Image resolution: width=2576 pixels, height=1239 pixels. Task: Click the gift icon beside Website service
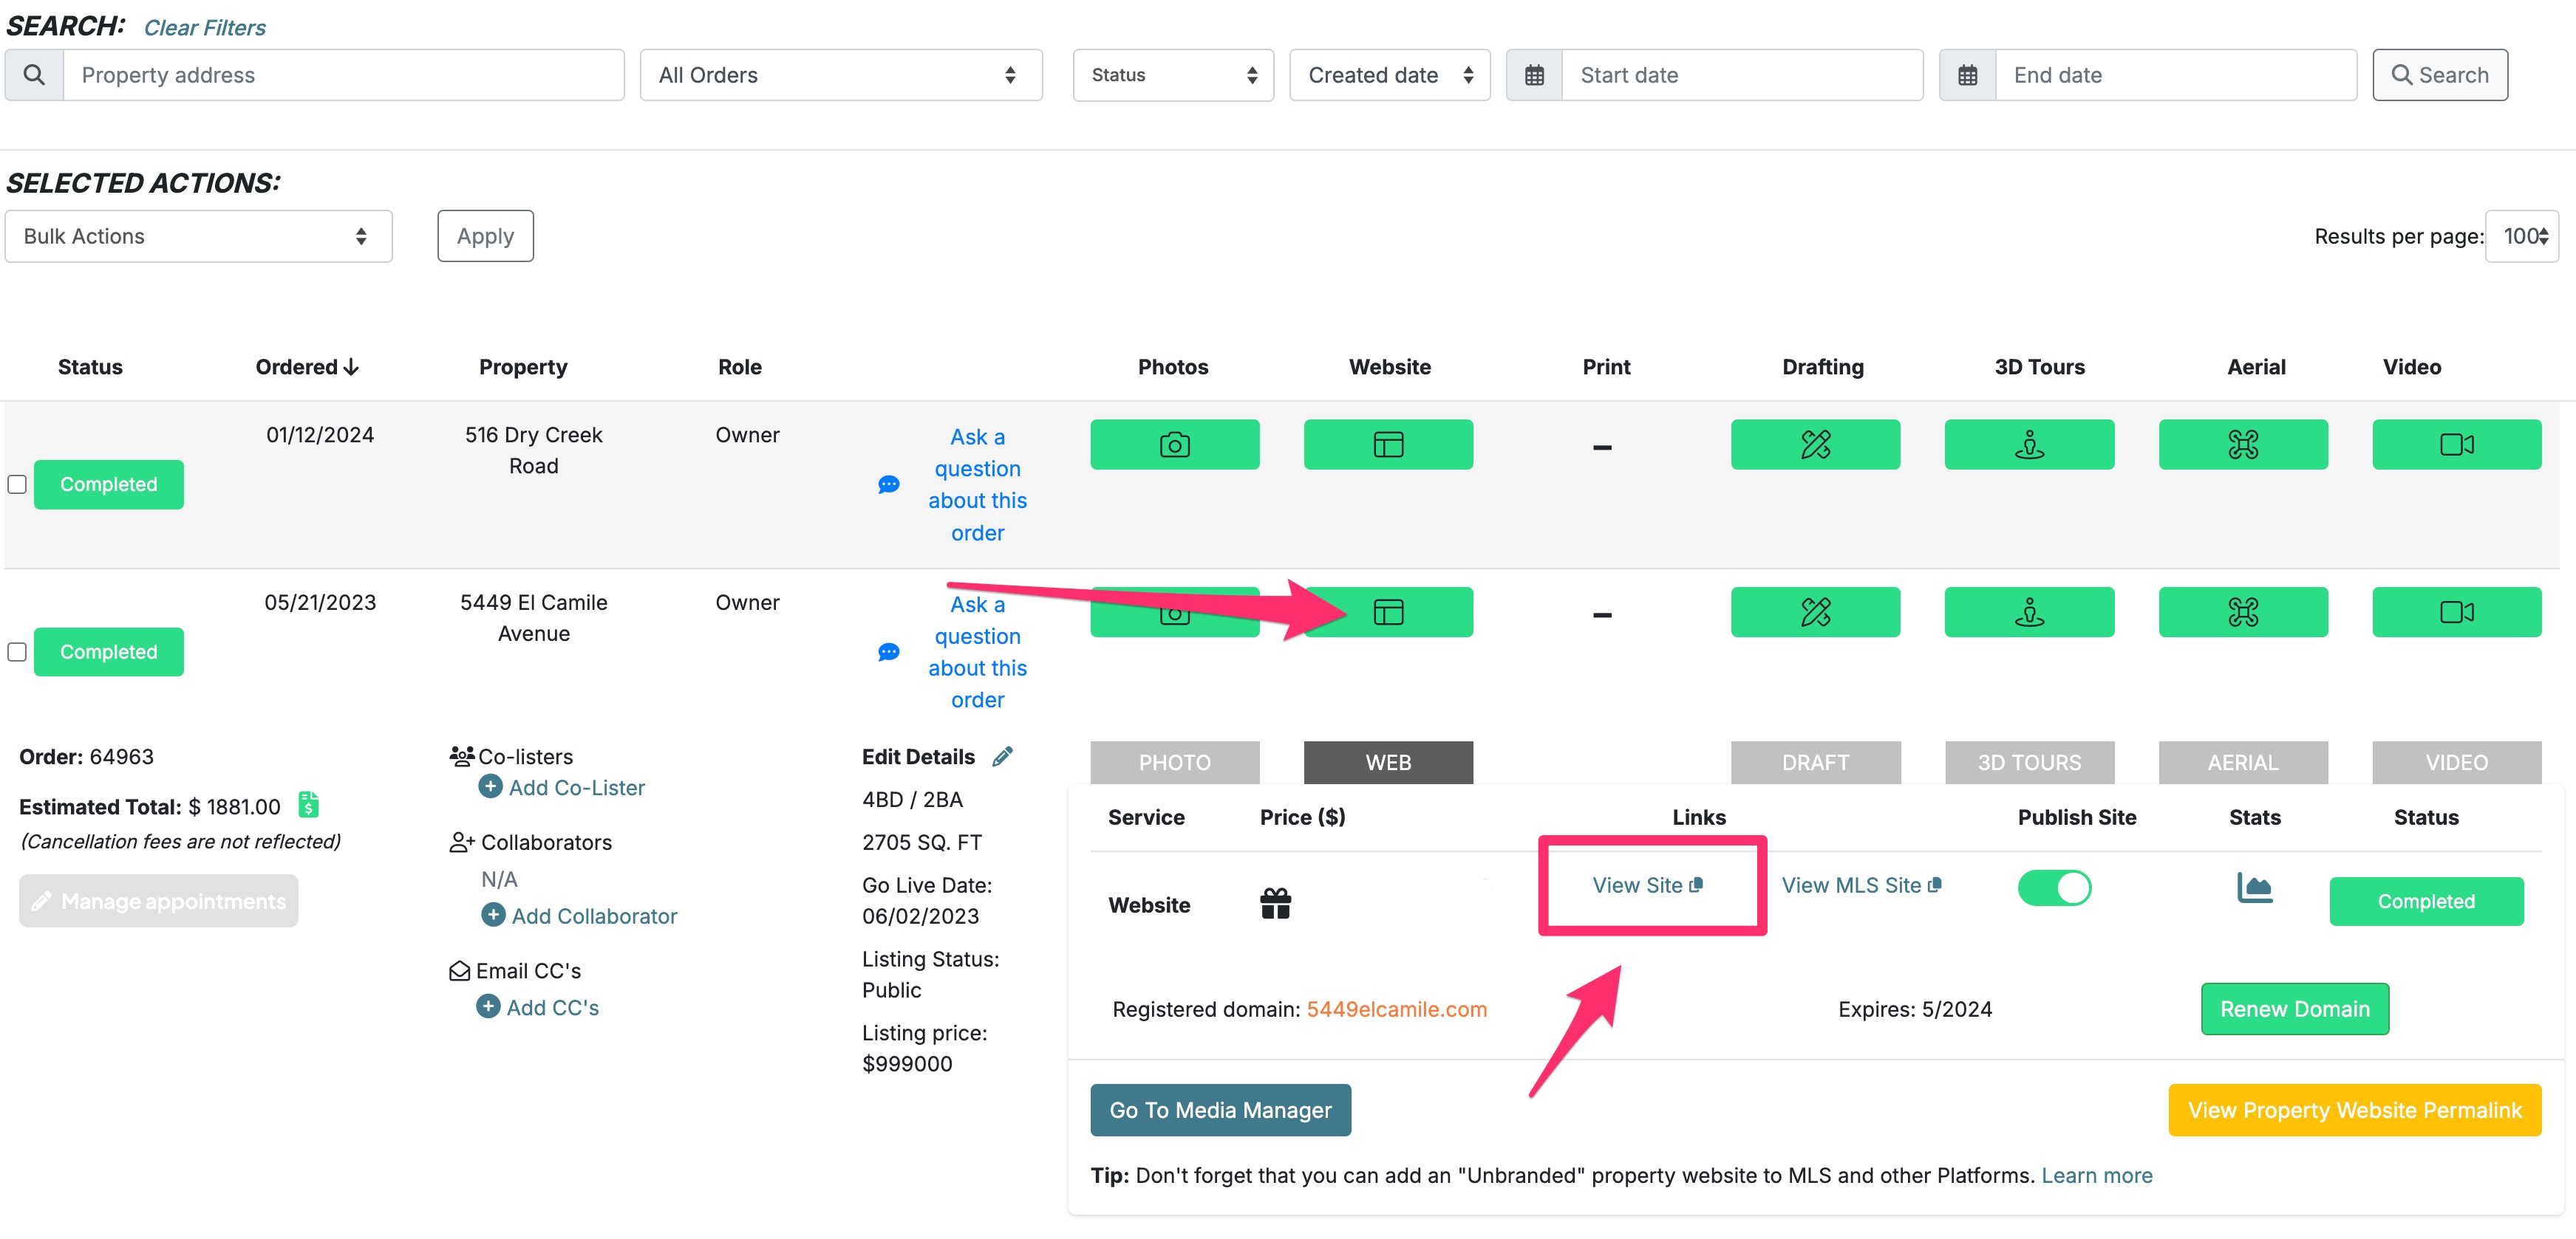tap(1276, 903)
